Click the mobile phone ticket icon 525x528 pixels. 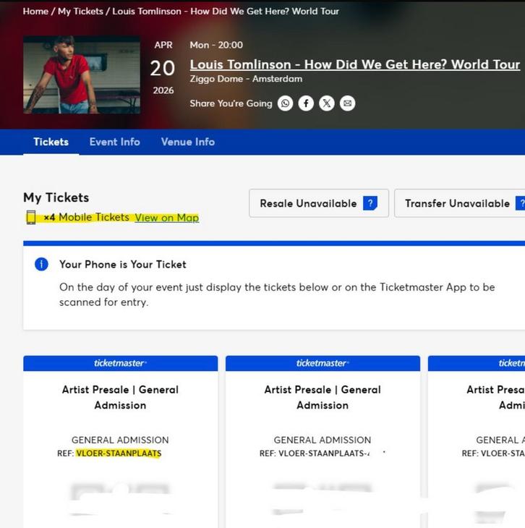pyautogui.click(x=31, y=217)
